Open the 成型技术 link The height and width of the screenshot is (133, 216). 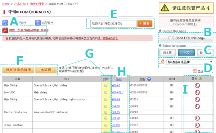tap(48, 23)
